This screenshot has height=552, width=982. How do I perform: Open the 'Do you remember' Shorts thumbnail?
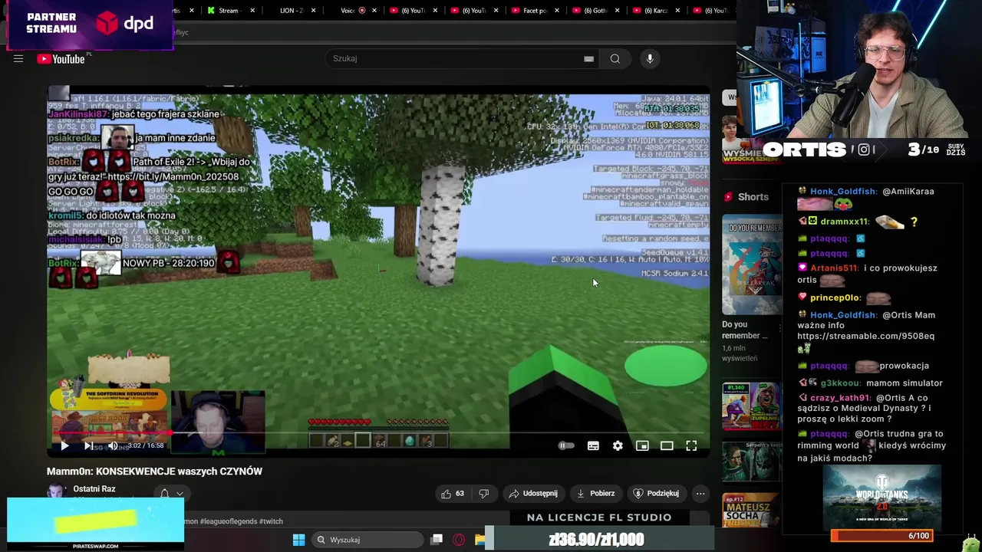752,264
